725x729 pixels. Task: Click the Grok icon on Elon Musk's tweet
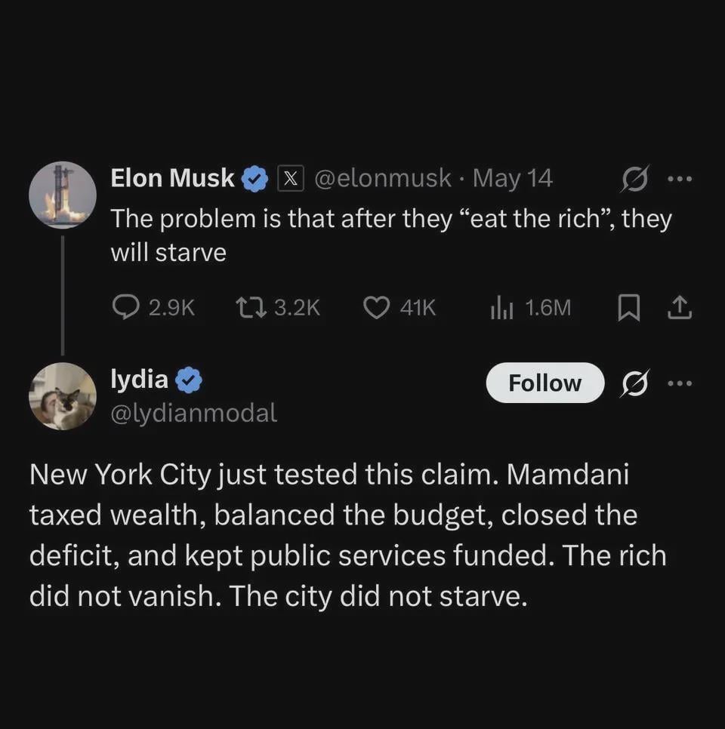pos(634,178)
